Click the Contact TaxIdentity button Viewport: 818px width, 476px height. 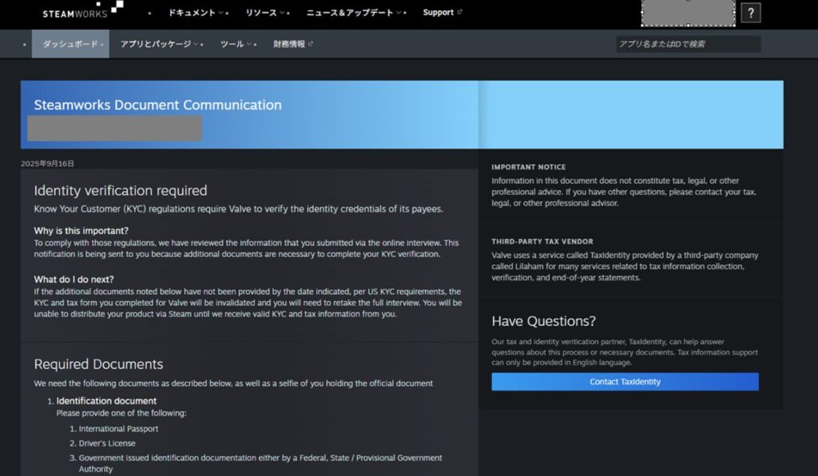[x=625, y=382]
